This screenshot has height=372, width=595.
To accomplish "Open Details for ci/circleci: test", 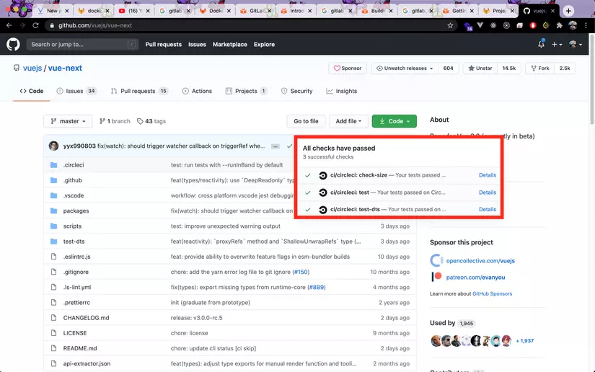I will coord(488,192).
